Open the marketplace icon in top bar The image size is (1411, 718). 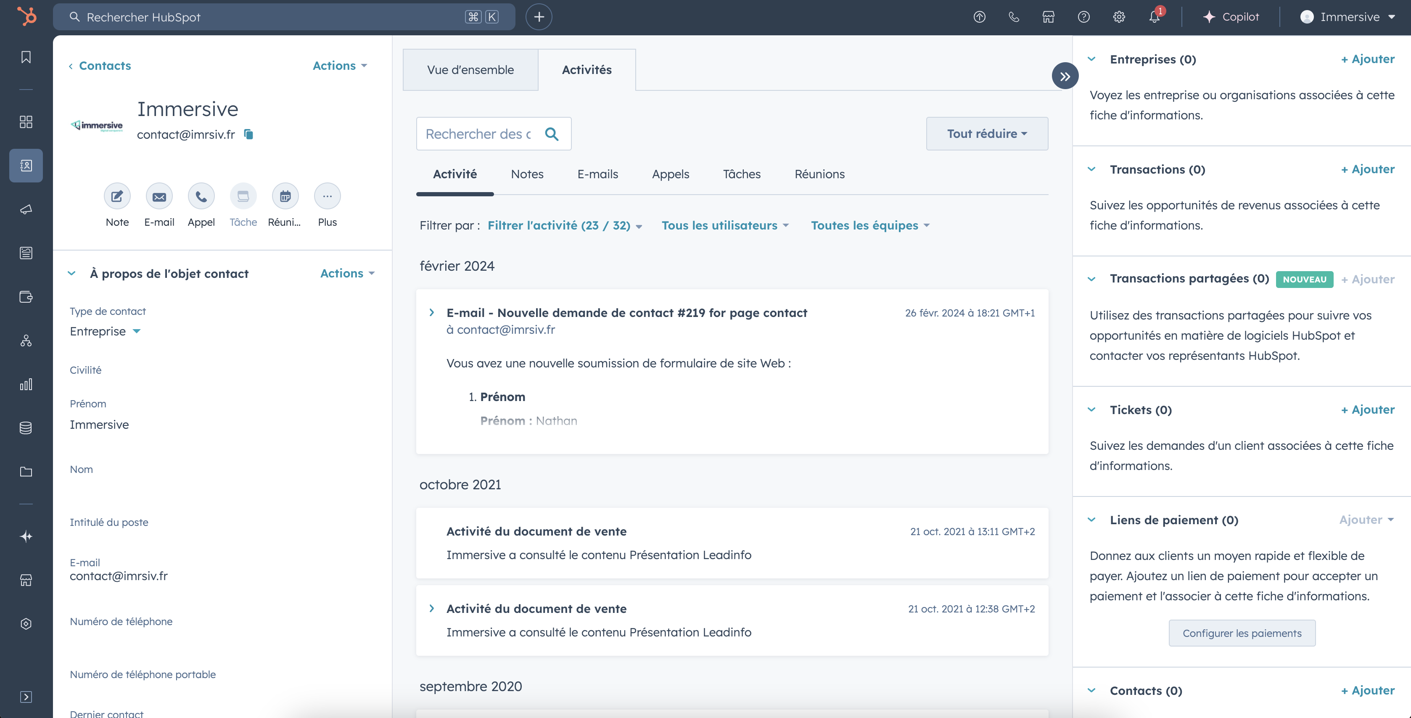(x=1049, y=17)
